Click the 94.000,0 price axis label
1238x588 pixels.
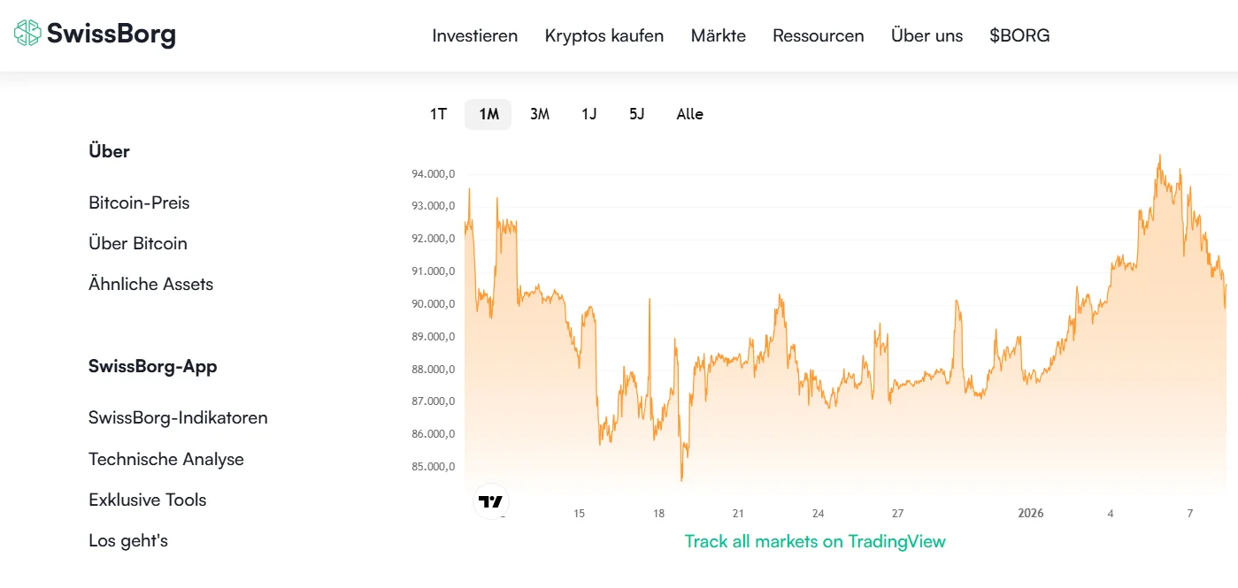click(434, 174)
